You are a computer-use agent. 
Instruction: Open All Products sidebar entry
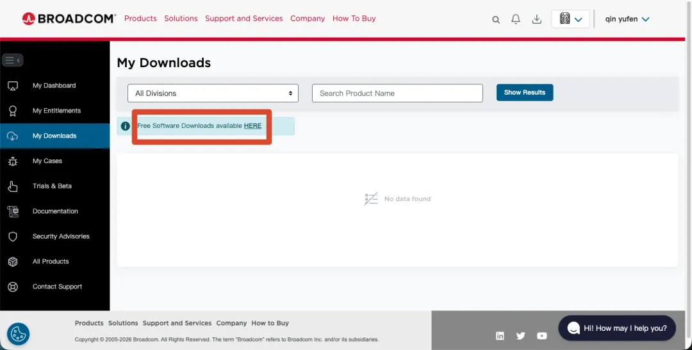(54, 262)
